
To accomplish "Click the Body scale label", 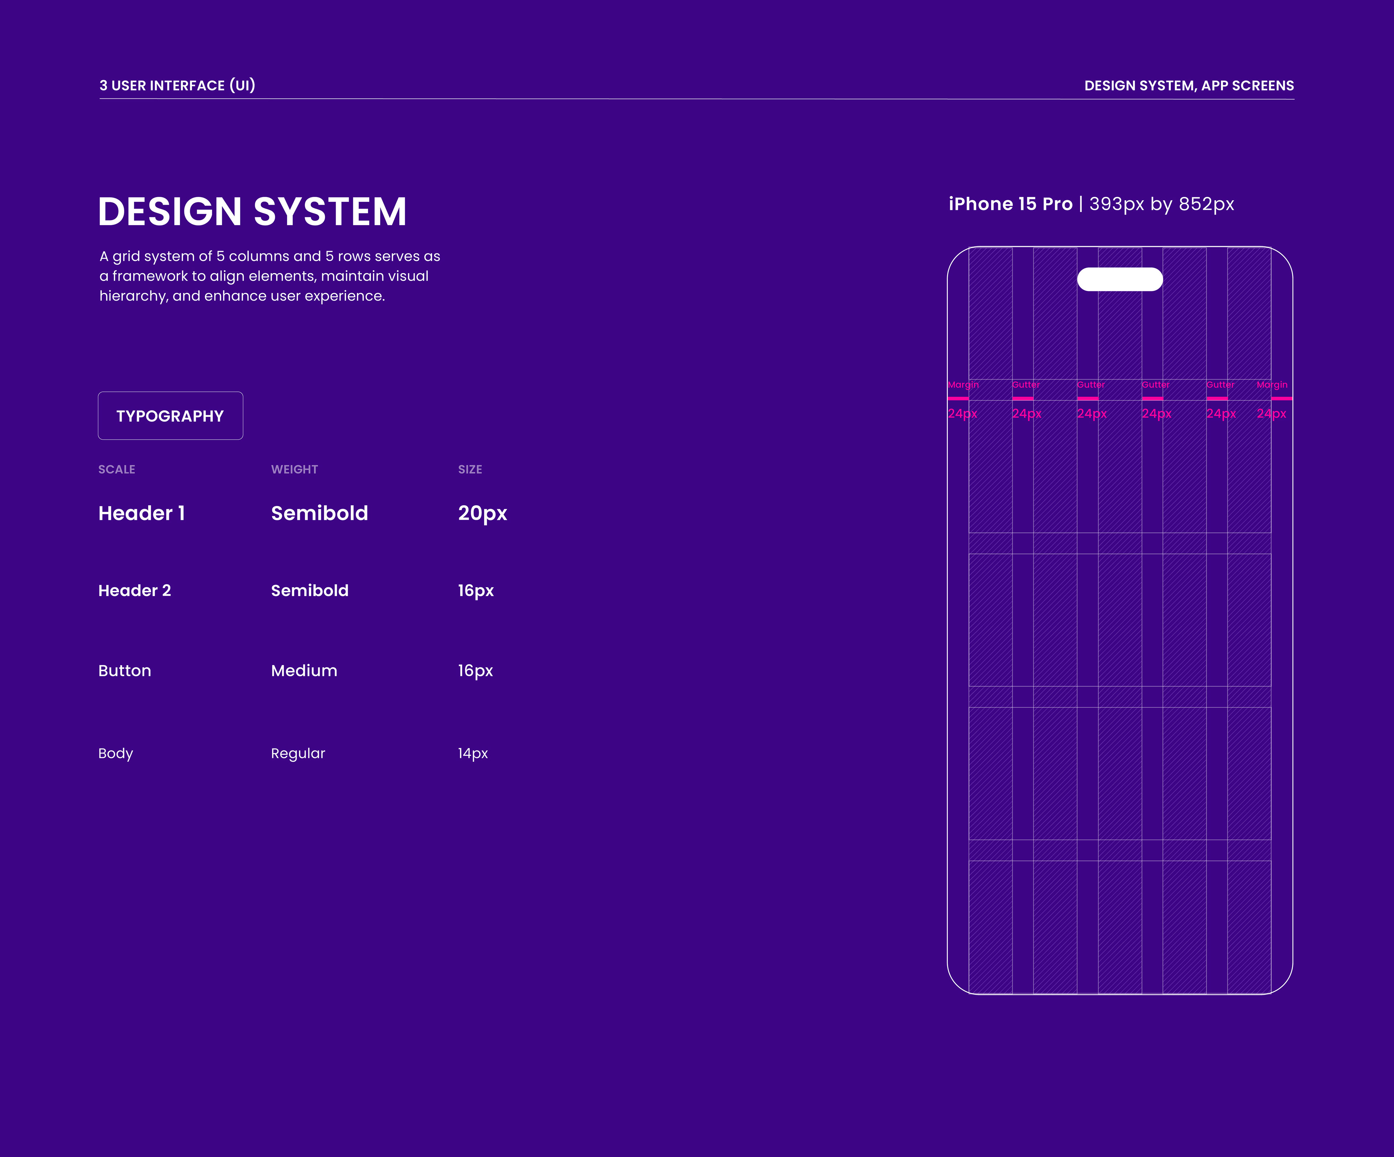I will click(x=115, y=753).
